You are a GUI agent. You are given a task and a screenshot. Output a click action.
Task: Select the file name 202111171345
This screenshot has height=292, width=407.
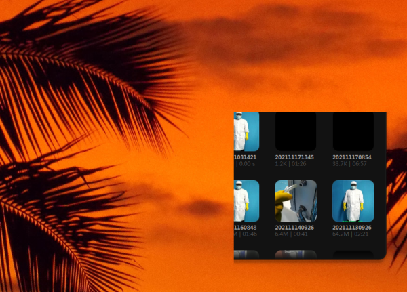(294, 157)
